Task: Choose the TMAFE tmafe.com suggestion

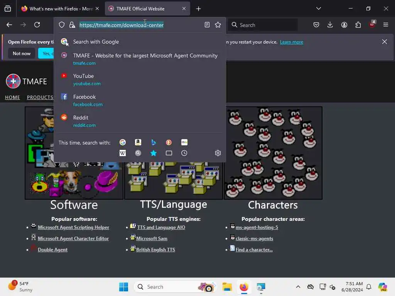Action: coord(140,59)
